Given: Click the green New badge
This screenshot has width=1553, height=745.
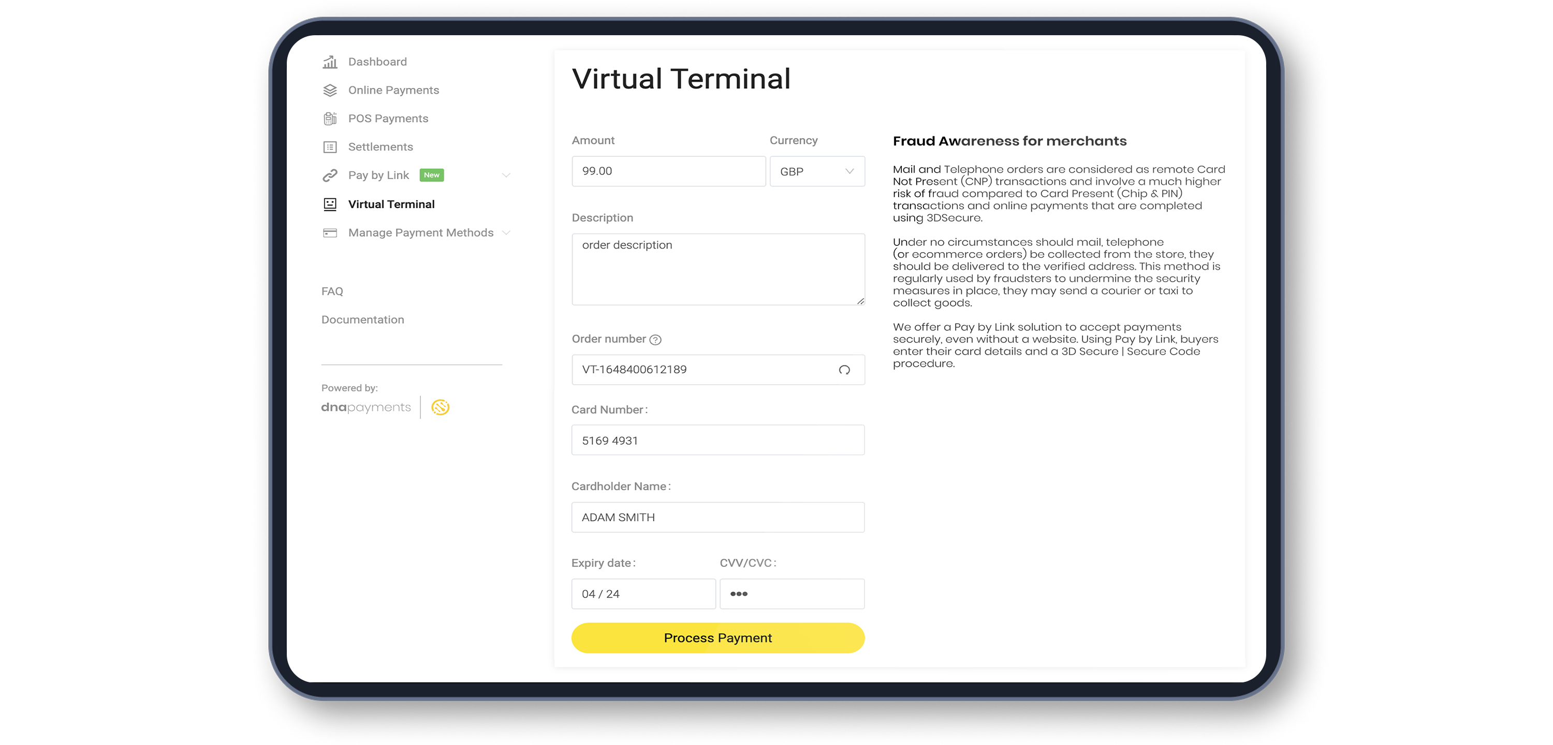Looking at the screenshot, I should [432, 175].
